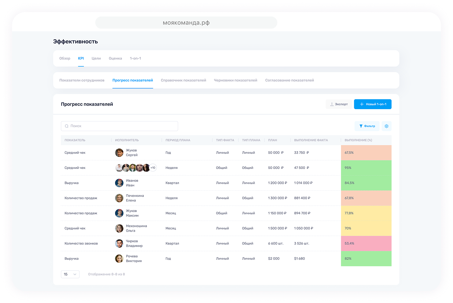Click the magnifier icon in search field
453x303 pixels.
[67, 126]
